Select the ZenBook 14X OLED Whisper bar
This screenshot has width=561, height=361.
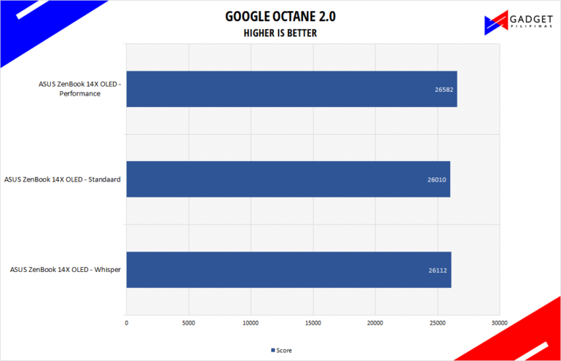click(289, 269)
